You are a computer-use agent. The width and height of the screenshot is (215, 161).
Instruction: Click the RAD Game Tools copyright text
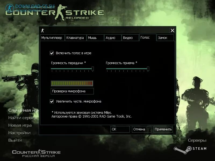click(91, 116)
